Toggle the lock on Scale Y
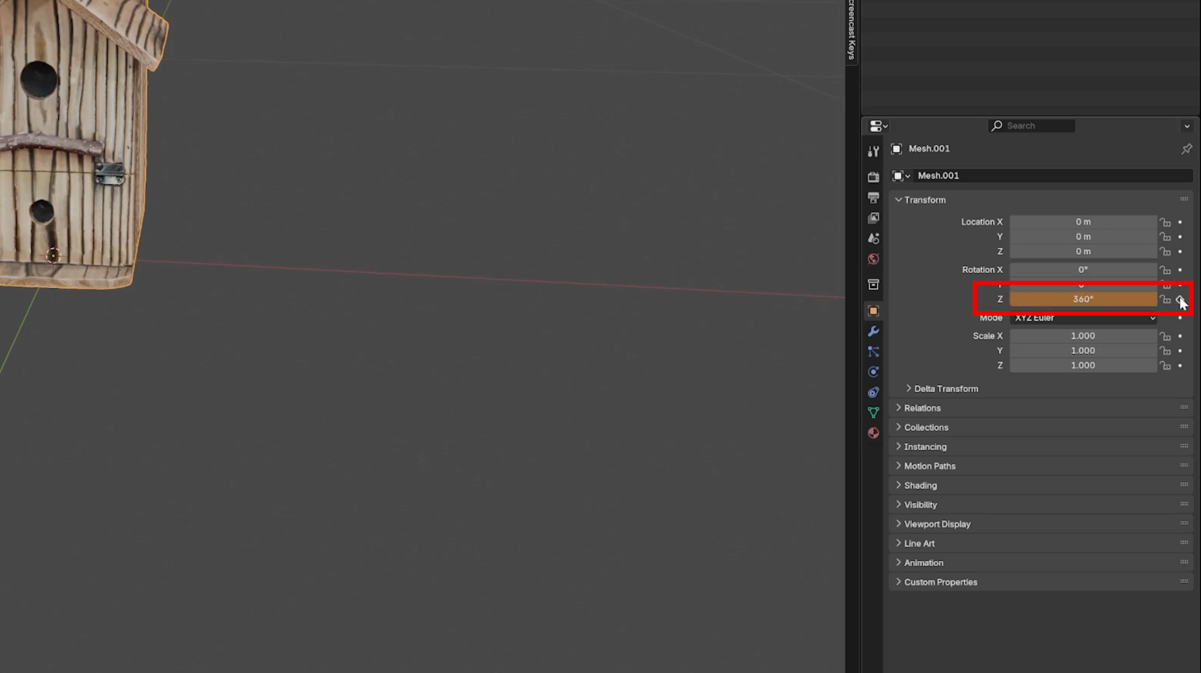The width and height of the screenshot is (1201, 673). (x=1166, y=351)
